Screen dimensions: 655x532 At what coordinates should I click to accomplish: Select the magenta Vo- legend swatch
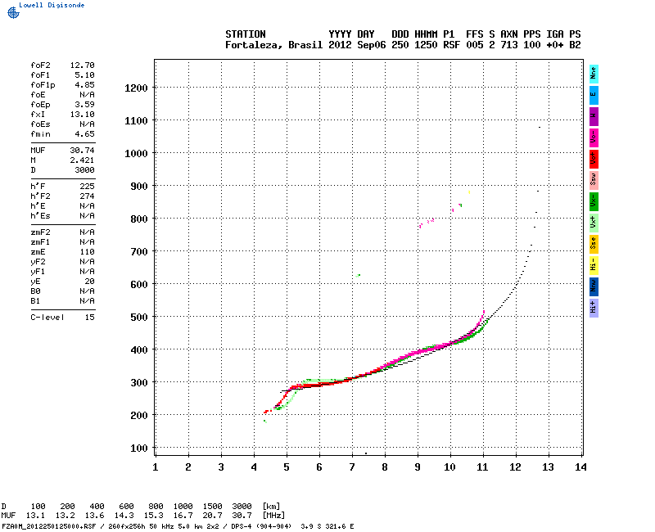pos(594,138)
